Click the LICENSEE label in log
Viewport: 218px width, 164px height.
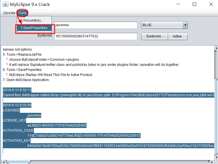click(11, 110)
